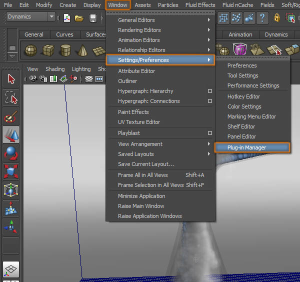
Task: Open the Dynamics menu set dropdown
Action: pos(51,17)
